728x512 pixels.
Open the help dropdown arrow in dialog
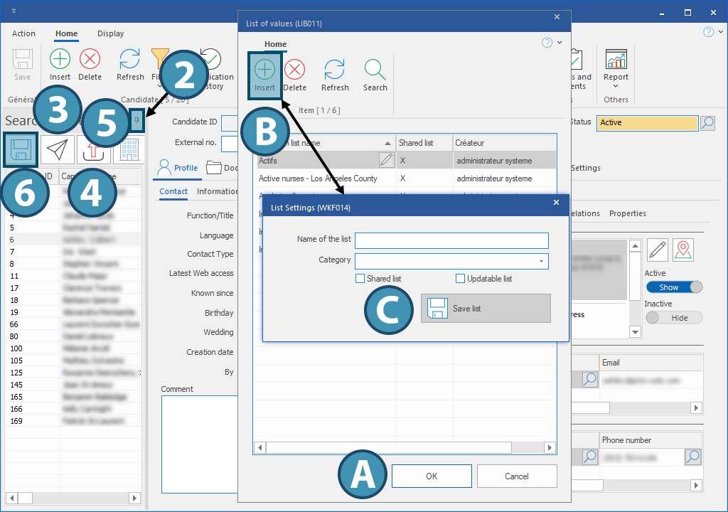pos(560,43)
